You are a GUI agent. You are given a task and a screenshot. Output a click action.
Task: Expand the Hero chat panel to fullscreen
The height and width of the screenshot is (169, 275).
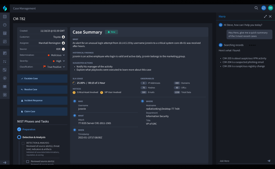coord(265,16)
